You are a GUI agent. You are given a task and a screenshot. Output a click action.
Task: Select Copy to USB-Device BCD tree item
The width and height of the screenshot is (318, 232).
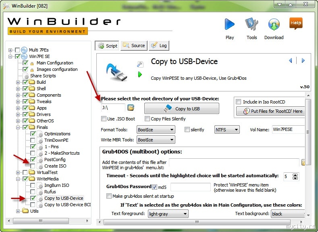point(68,205)
